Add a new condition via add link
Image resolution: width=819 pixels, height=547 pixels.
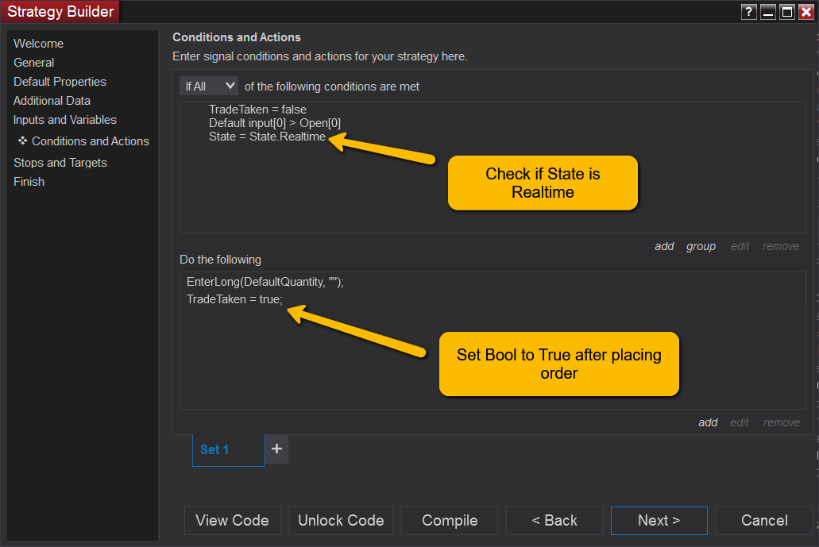pyautogui.click(x=664, y=246)
